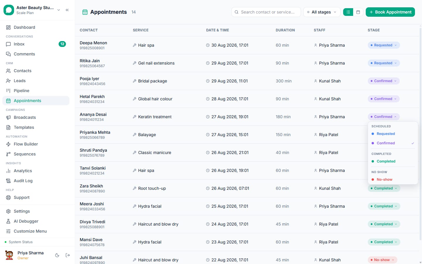The width and height of the screenshot is (422, 264).
Task: Click contact name Priyanka Mehta
Action: 95,132
